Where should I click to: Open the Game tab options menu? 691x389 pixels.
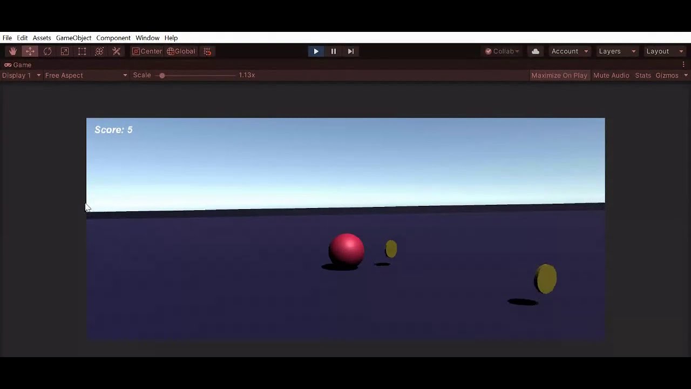[683, 64]
